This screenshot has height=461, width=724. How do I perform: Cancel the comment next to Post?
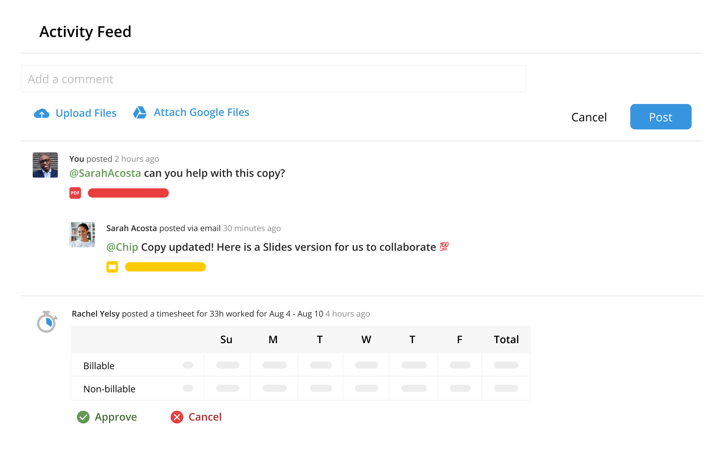pyautogui.click(x=589, y=117)
